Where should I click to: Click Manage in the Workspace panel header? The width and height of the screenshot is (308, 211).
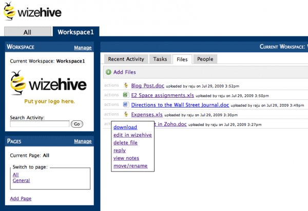pyautogui.click(x=83, y=48)
